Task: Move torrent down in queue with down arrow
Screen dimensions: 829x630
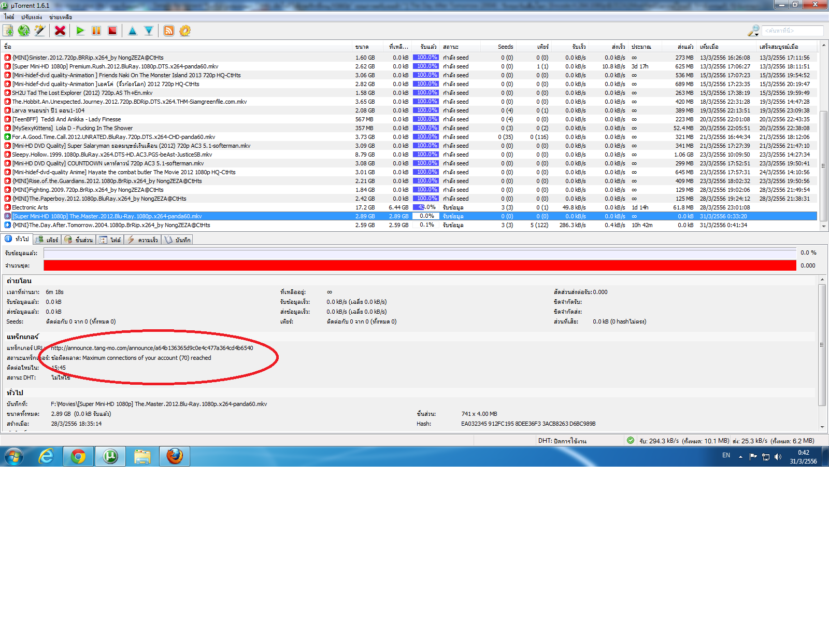Action: pyautogui.click(x=149, y=31)
